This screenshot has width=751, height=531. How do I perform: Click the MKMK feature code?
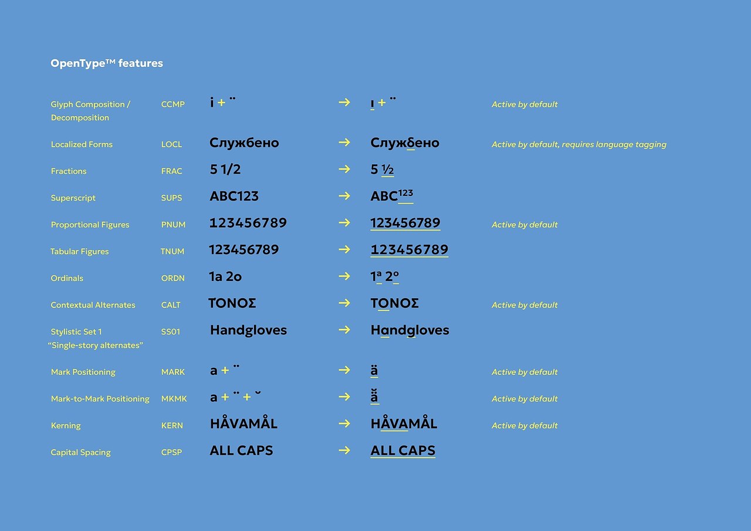click(174, 399)
